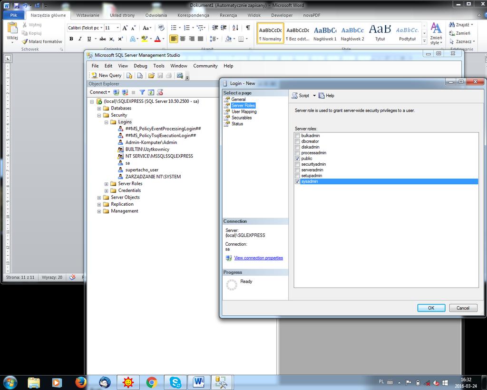
Task: Click OK in the Login - New dialog
Action: (x=431, y=308)
